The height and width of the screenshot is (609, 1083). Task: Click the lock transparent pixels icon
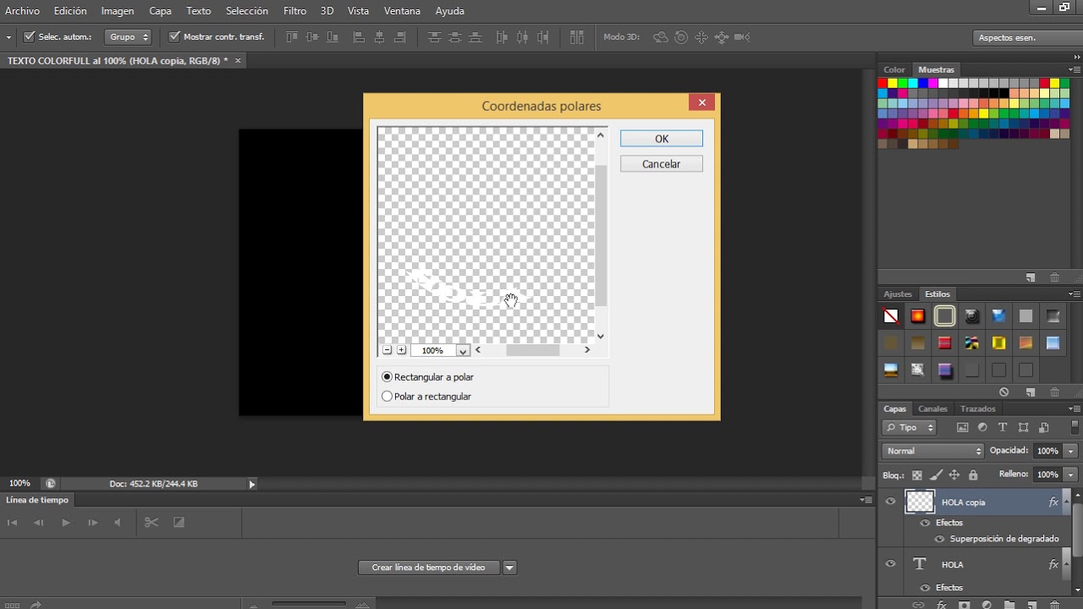click(916, 475)
